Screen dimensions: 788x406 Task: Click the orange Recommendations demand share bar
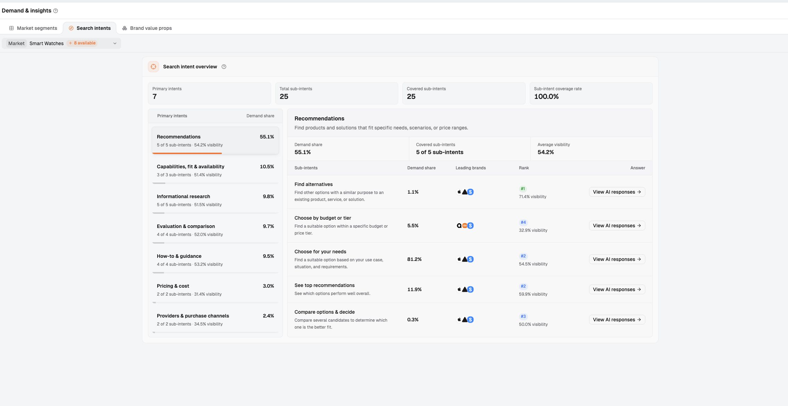(187, 153)
